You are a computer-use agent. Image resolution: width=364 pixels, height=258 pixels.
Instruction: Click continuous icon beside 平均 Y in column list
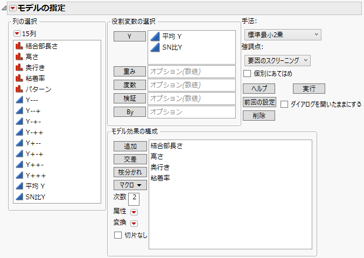19,186
